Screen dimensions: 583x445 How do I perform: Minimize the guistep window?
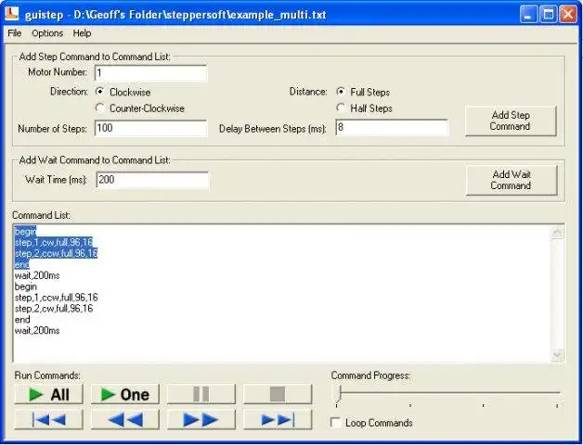coord(528,15)
